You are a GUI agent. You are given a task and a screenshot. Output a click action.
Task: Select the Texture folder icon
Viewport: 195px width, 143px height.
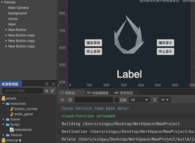pos(8,135)
